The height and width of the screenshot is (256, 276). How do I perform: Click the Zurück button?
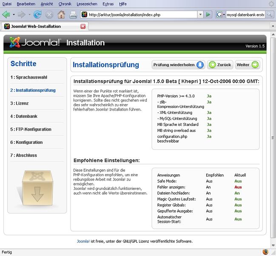[220, 65]
